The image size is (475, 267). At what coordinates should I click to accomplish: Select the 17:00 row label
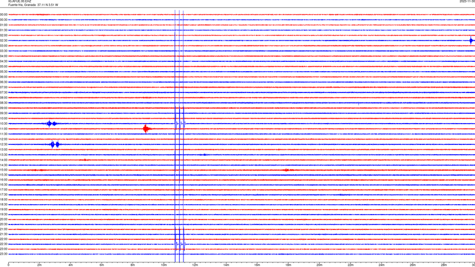pyautogui.click(x=3, y=190)
